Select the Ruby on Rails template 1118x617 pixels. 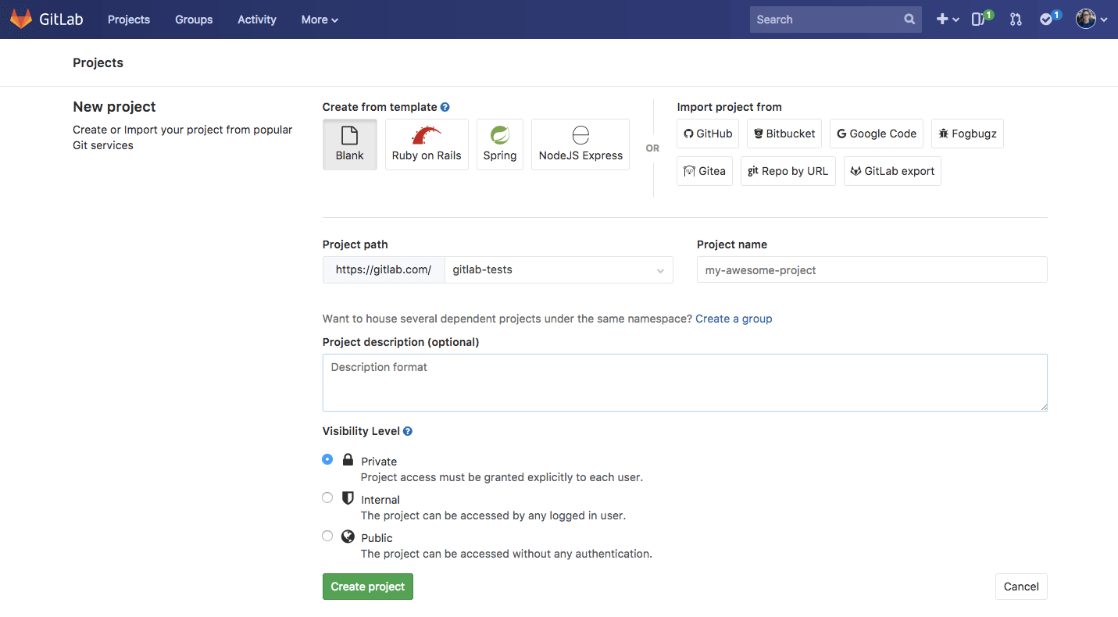click(427, 144)
